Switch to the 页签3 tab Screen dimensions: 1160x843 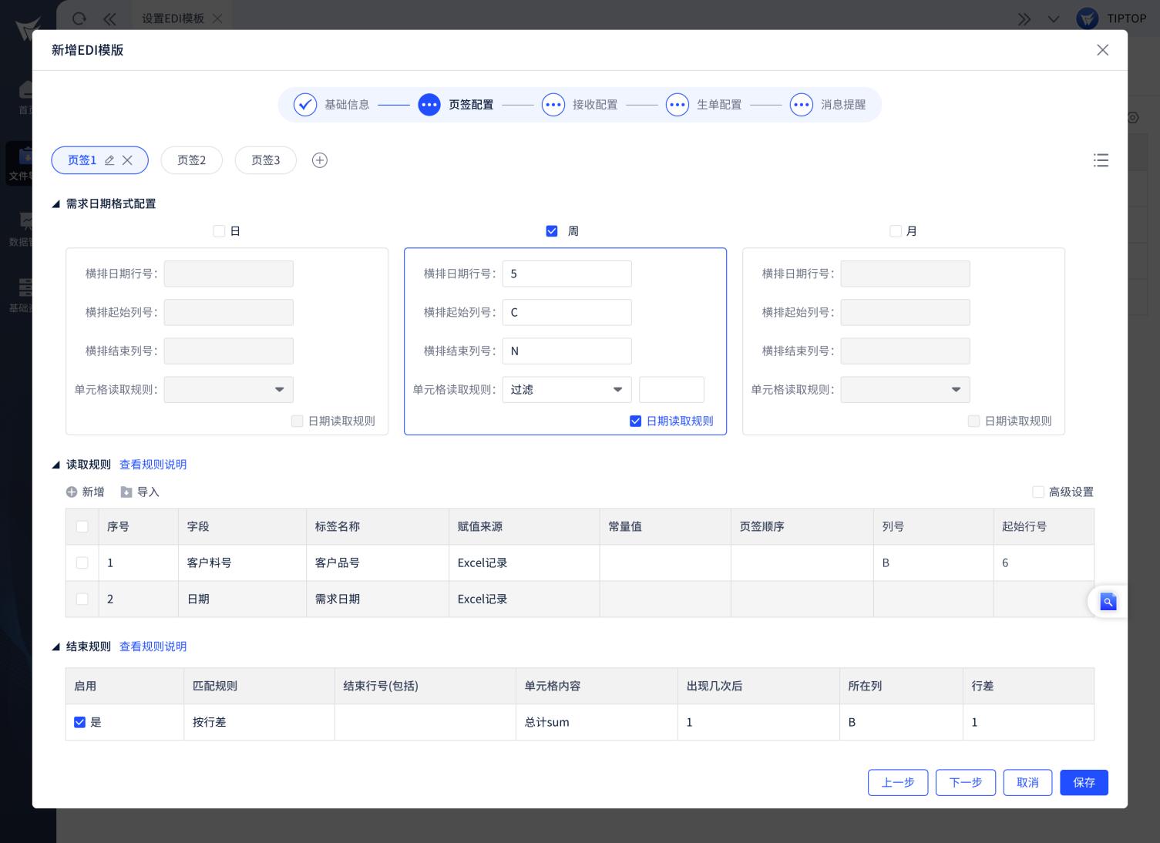coord(266,160)
